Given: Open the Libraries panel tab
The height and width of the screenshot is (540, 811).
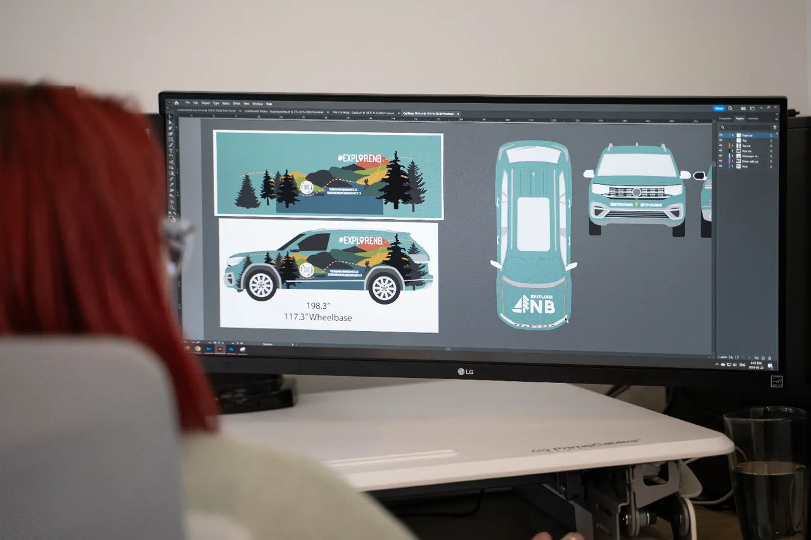Looking at the screenshot, I should (x=753, y=118).
